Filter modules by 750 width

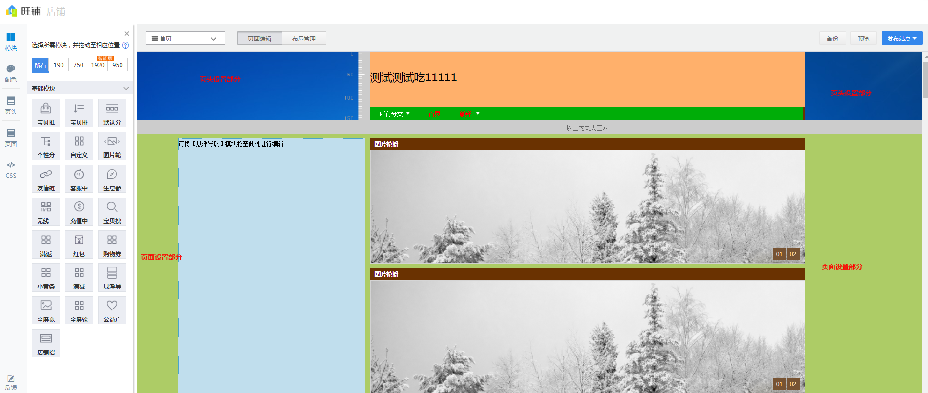pos(78,65)
